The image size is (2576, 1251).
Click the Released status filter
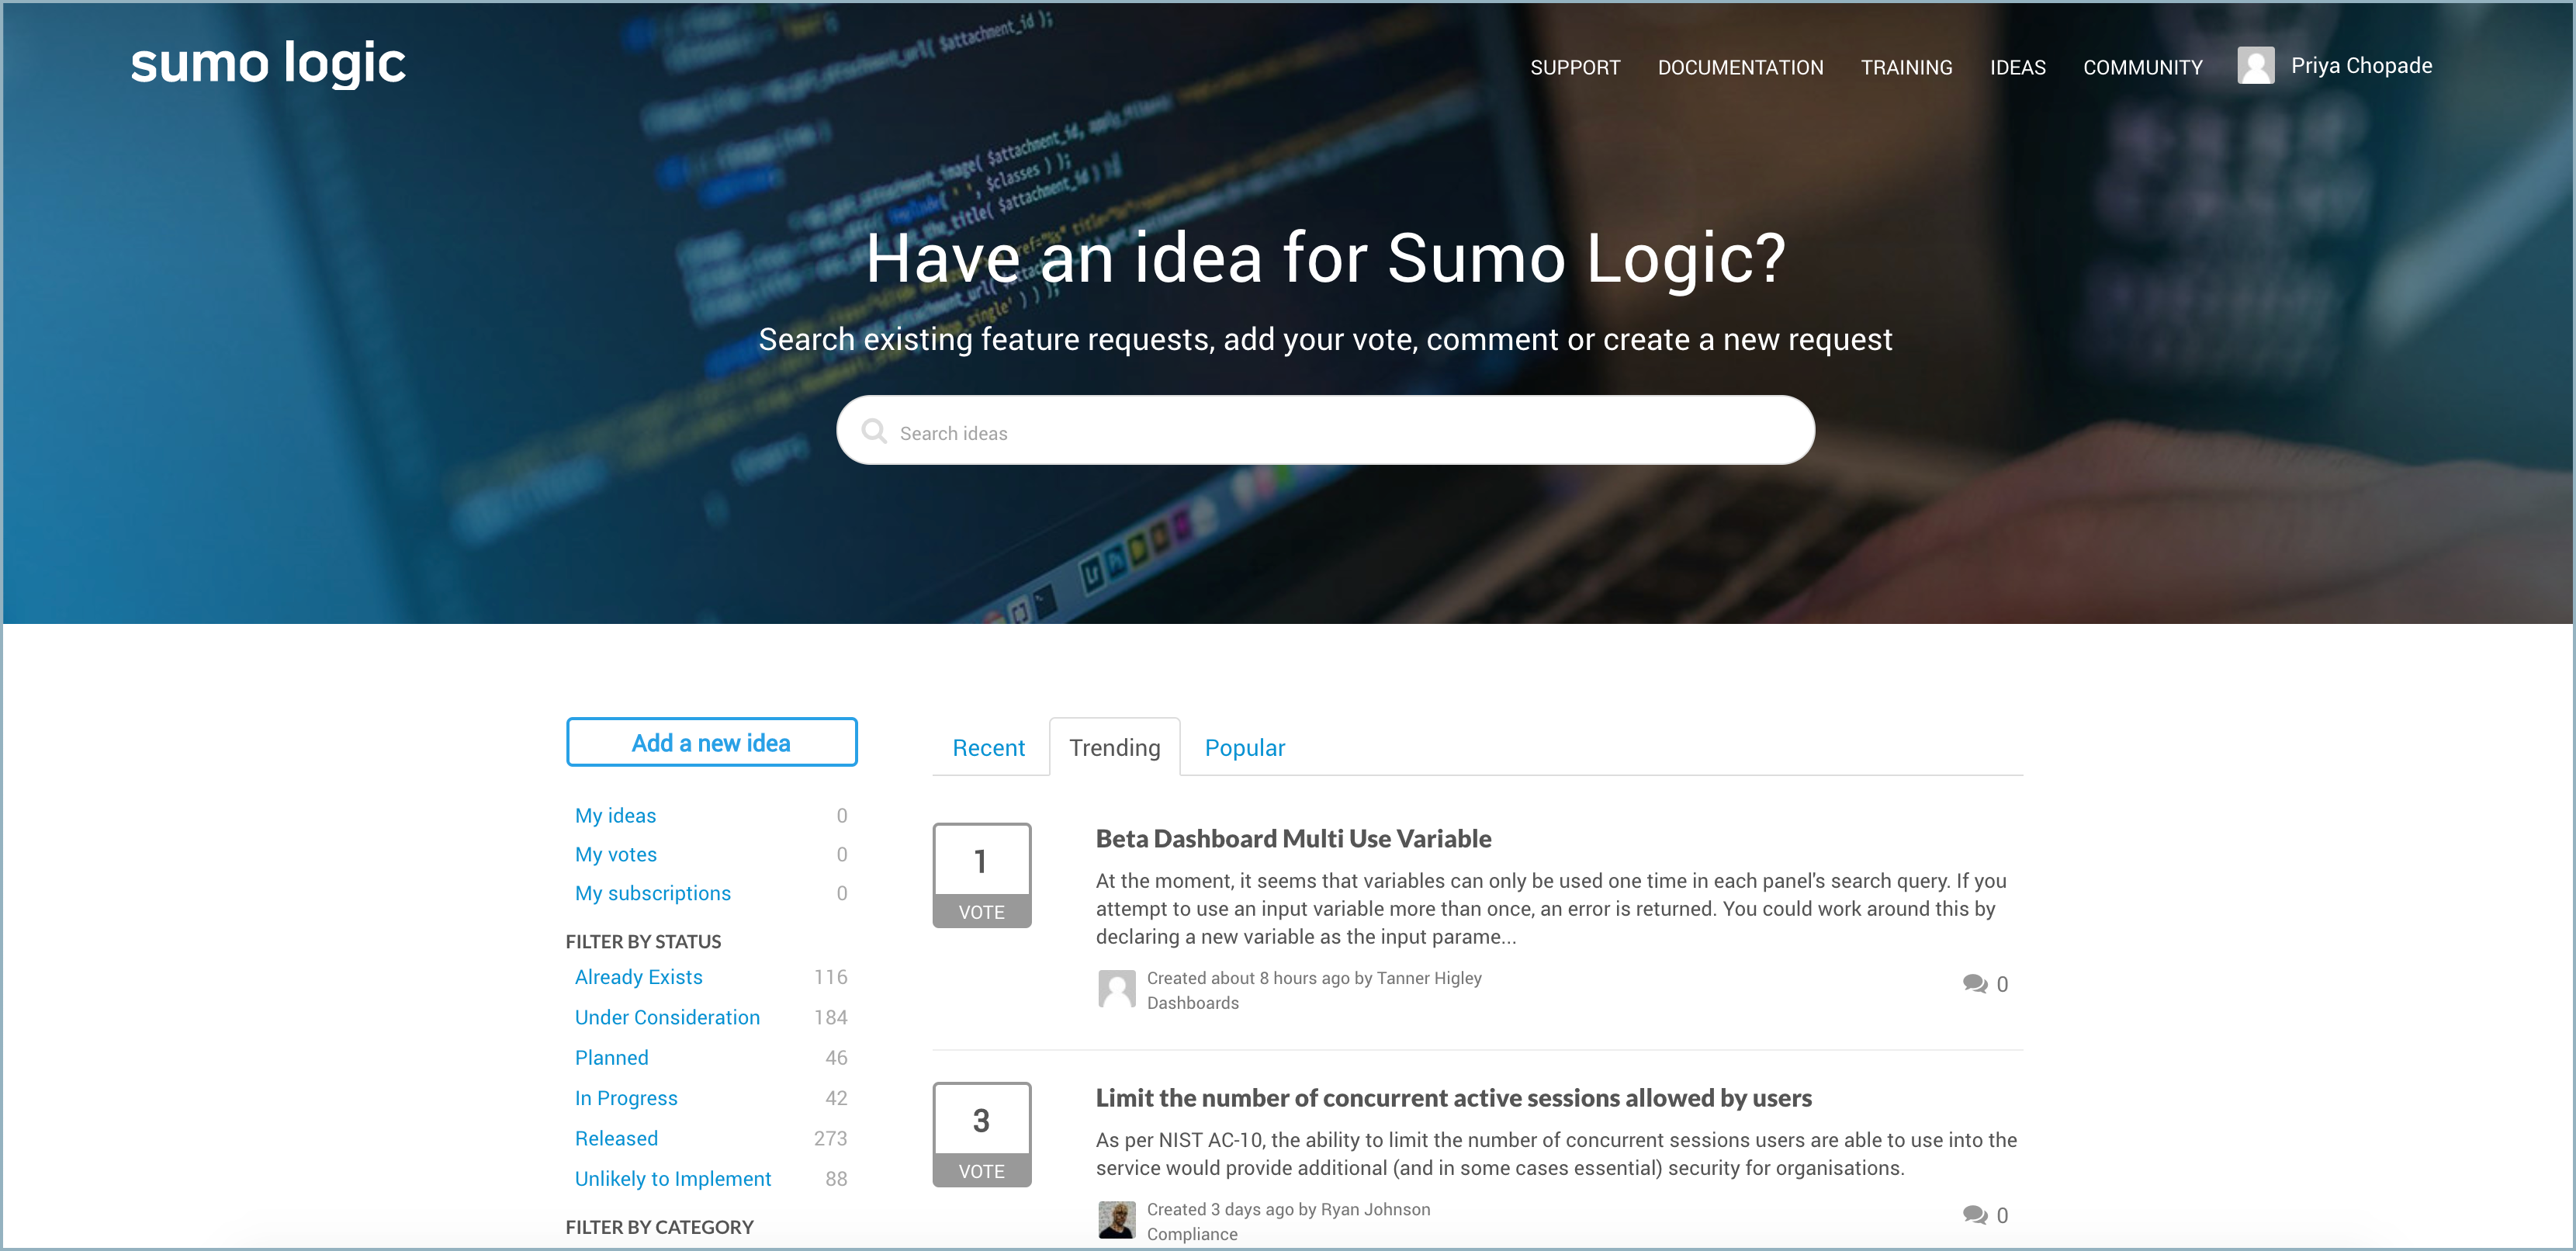[615, 1138]
